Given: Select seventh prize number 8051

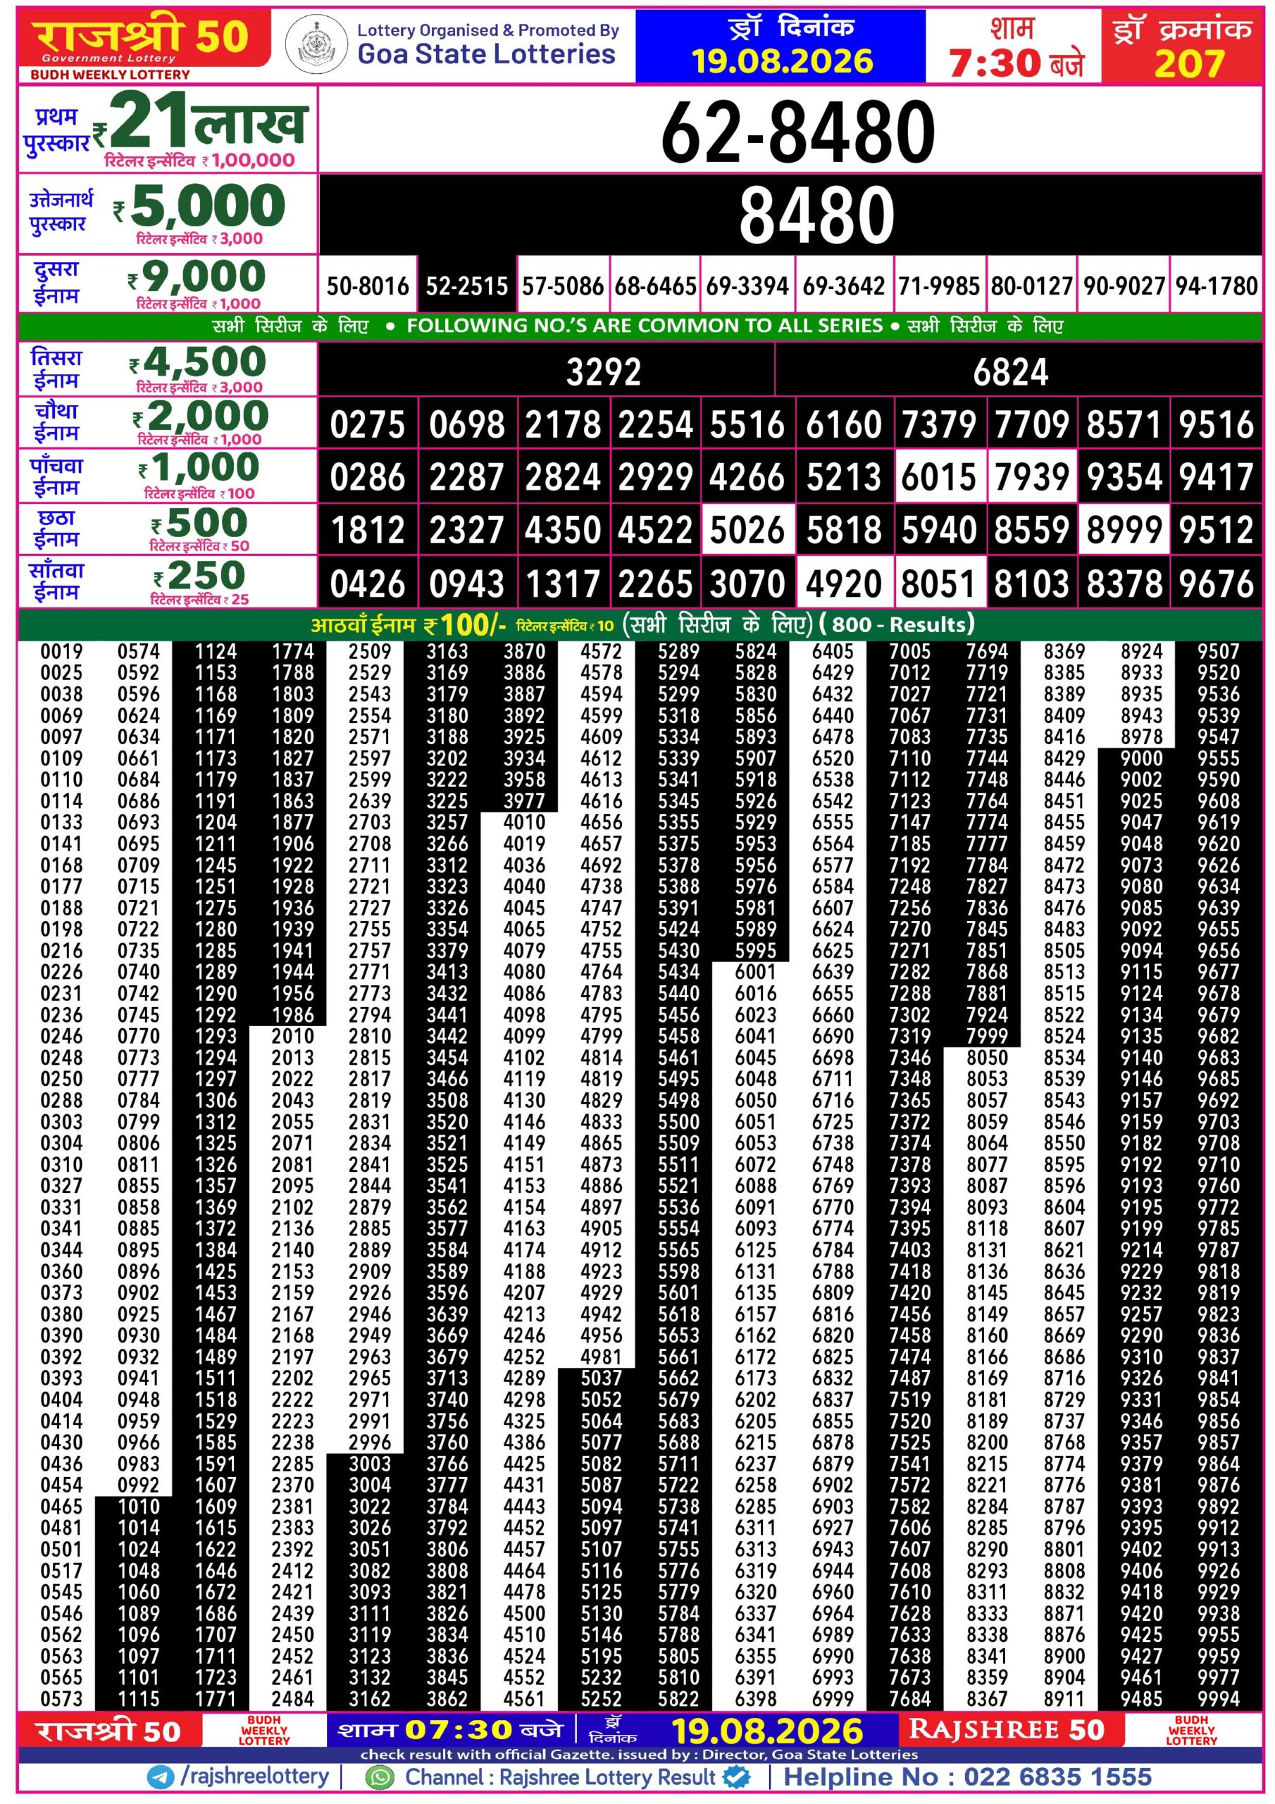Looking at the screenshot, I should click(x=938, y=583).
